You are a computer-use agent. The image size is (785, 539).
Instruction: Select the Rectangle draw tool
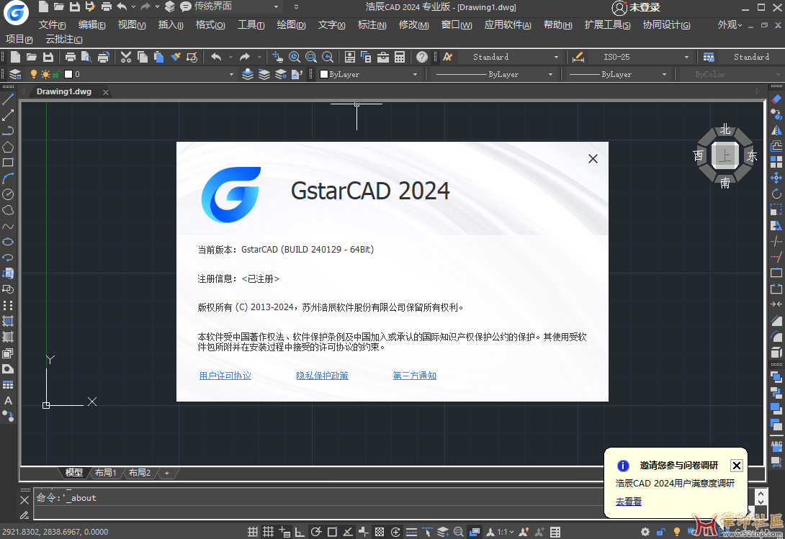(7, 163)
